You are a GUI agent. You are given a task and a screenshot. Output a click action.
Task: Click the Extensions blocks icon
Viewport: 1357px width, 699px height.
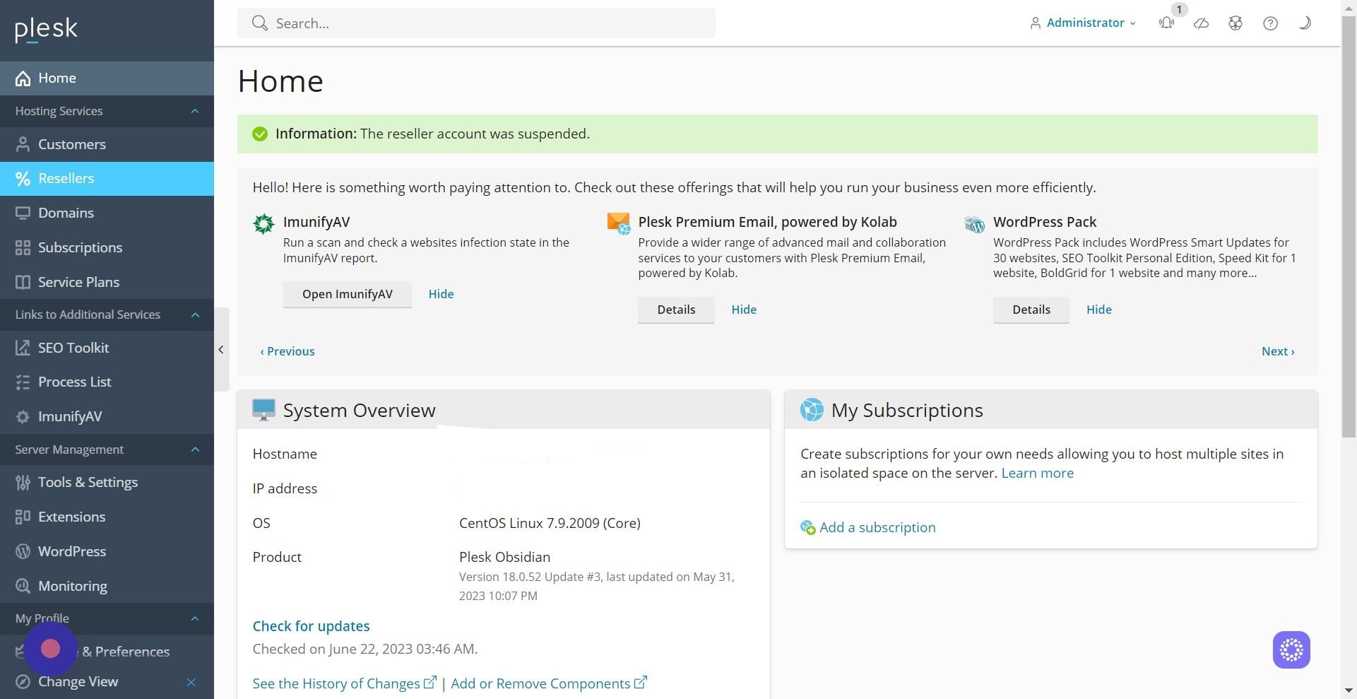point(23,517)
